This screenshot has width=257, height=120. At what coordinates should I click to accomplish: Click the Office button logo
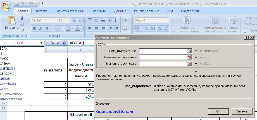click(x=6, y=6)
